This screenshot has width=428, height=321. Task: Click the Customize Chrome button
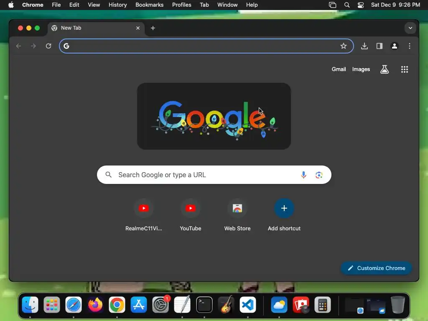pos(377,268)
